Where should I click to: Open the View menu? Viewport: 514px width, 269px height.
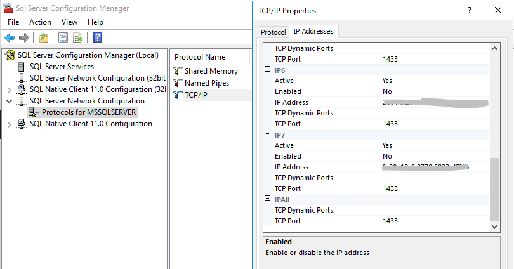click(x=70, y=22)
